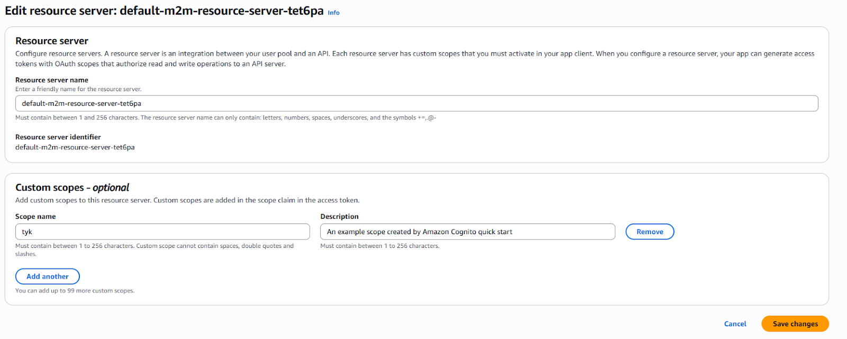The image size is (847, 339).
Task: Click the Edit resource server page title
Action: click(x=164, y=11)
